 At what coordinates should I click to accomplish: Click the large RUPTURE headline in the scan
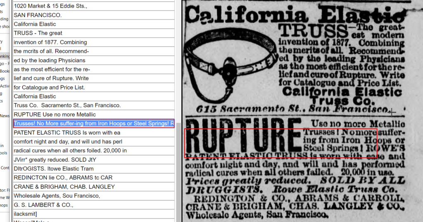tap(244, 136)
